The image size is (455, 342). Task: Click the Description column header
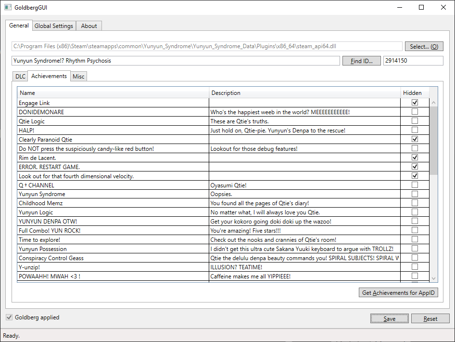point(304,93)
